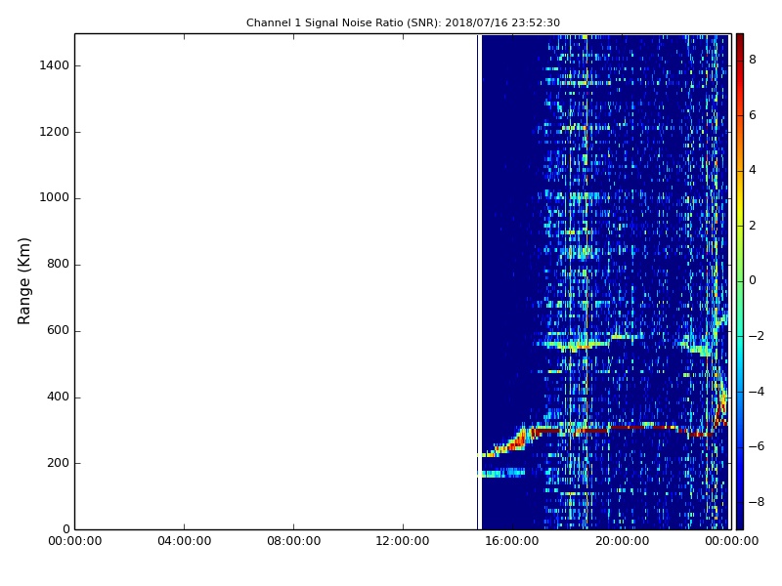Click the colorbar label −8
Viewport: 782px width, 586px height.
pyautogui.click(x=756, y=502)
